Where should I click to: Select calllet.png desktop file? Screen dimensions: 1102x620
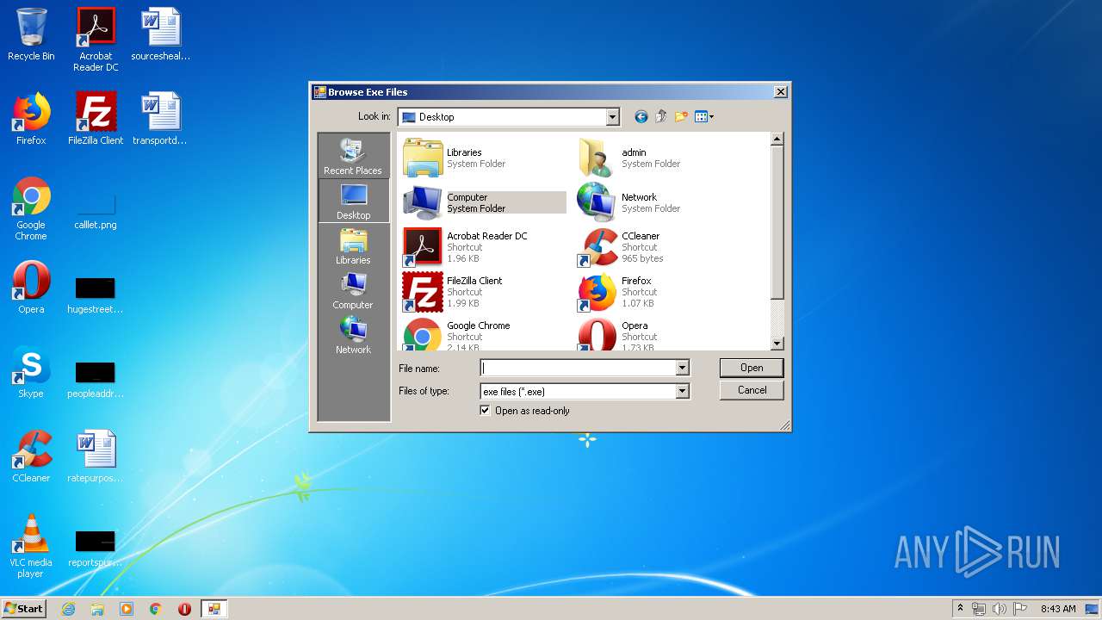click(x=96, y=209)
